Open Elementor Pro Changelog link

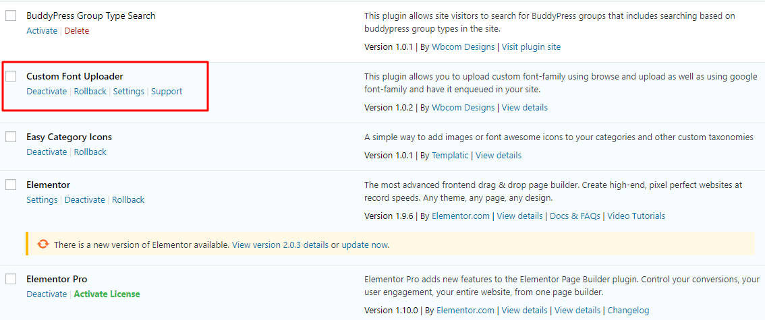click(628, 311)
